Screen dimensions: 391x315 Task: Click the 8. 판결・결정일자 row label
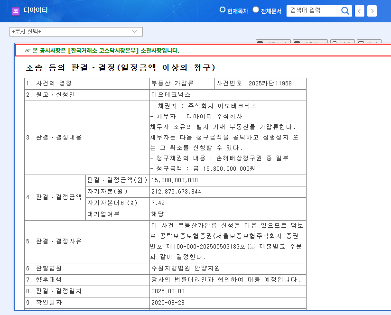tap(54, 291)
